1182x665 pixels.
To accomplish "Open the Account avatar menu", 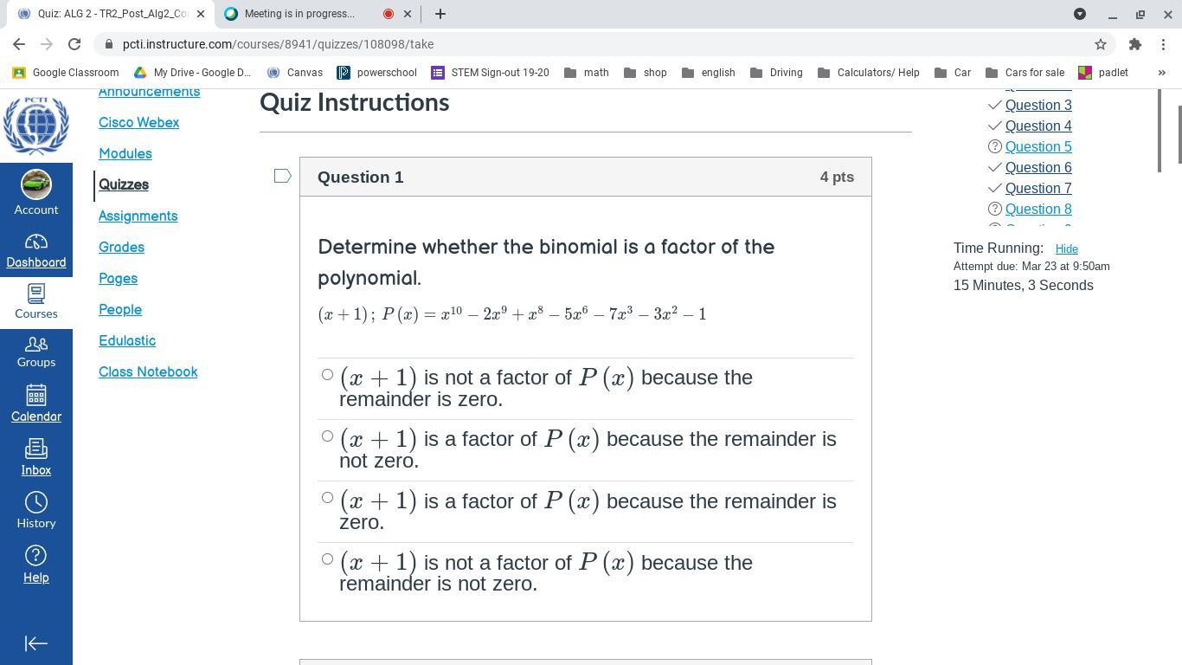I will [x=36, y=193].
